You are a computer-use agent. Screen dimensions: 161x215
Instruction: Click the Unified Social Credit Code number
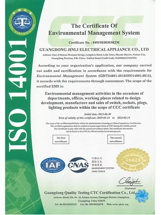point(126,58)
